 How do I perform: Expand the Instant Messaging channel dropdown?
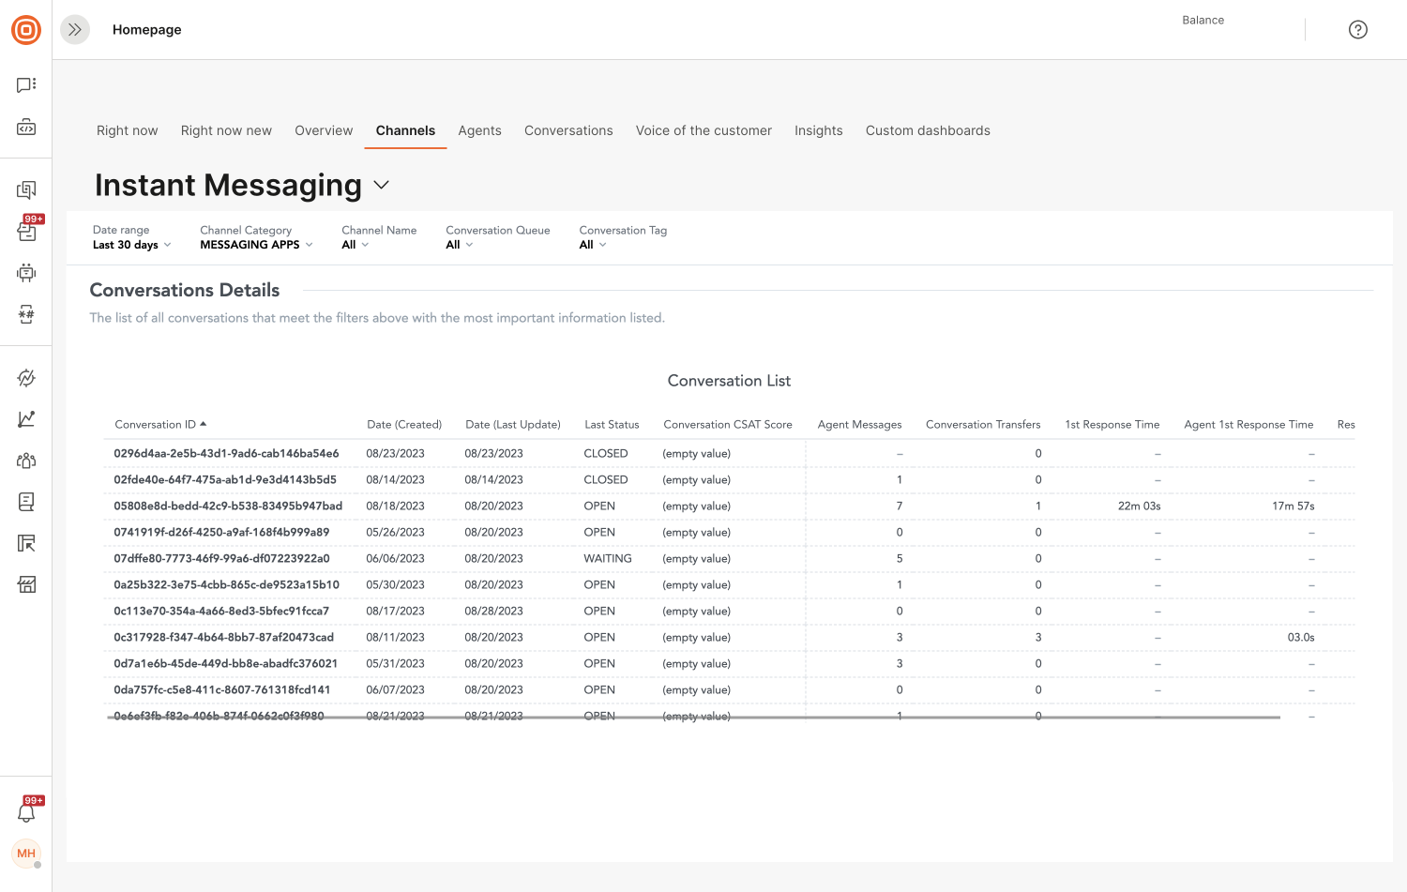coord(382,185)
